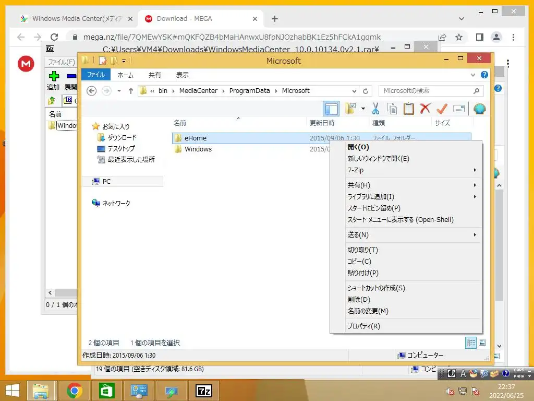534x401 pixels.
Task: Expand the Explorer ribbon chevron
Action: pos(472,75)
